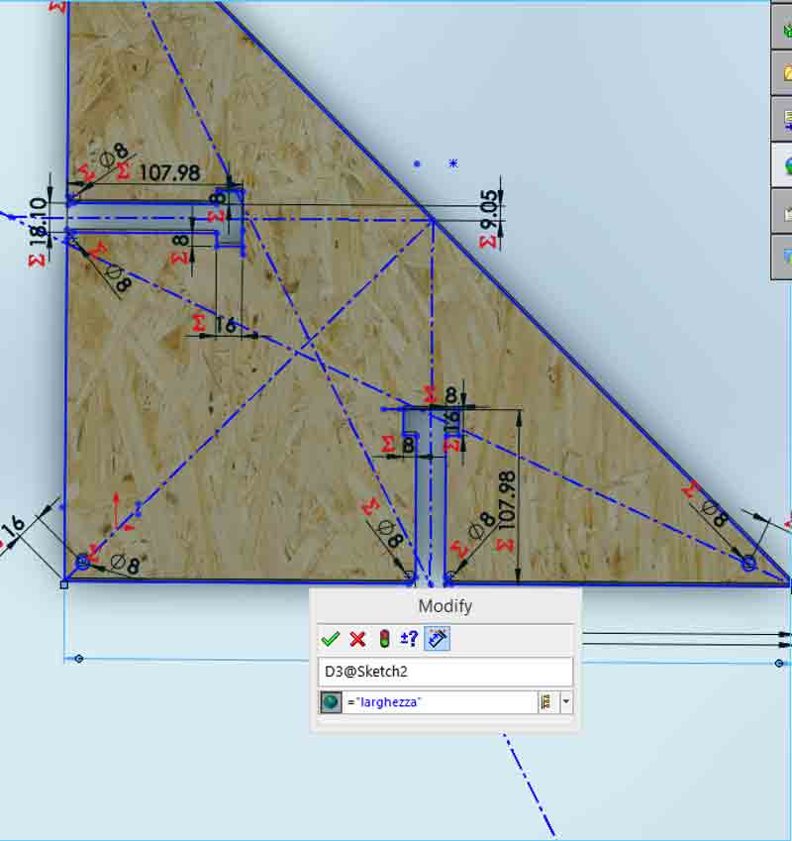Image resolution: width=792 pixels, height=841 pixels.
Task: Open the View Palette task pane tab
Action: (x=783, y=120)
